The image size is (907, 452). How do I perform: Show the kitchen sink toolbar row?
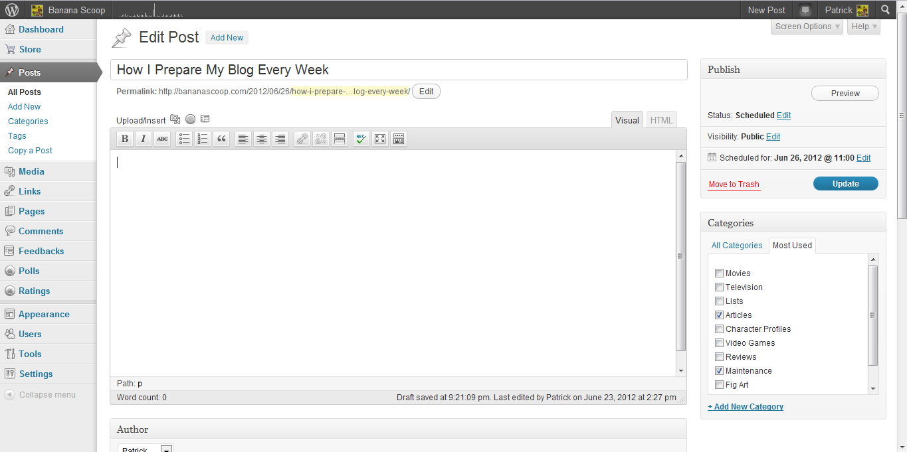(399, 139)
